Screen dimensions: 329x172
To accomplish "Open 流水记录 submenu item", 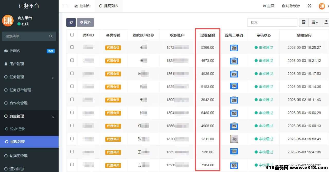I will click(29, 129).
